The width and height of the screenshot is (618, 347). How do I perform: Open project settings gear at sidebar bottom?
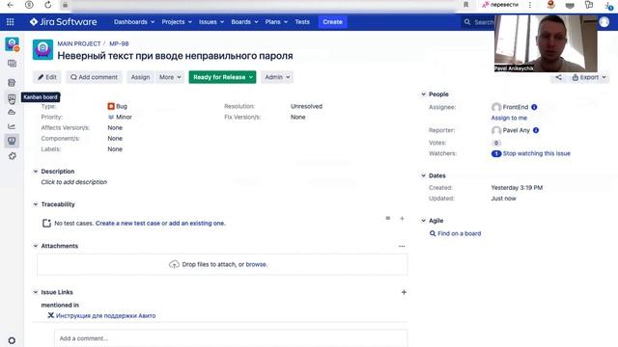(x=12, y=340)
